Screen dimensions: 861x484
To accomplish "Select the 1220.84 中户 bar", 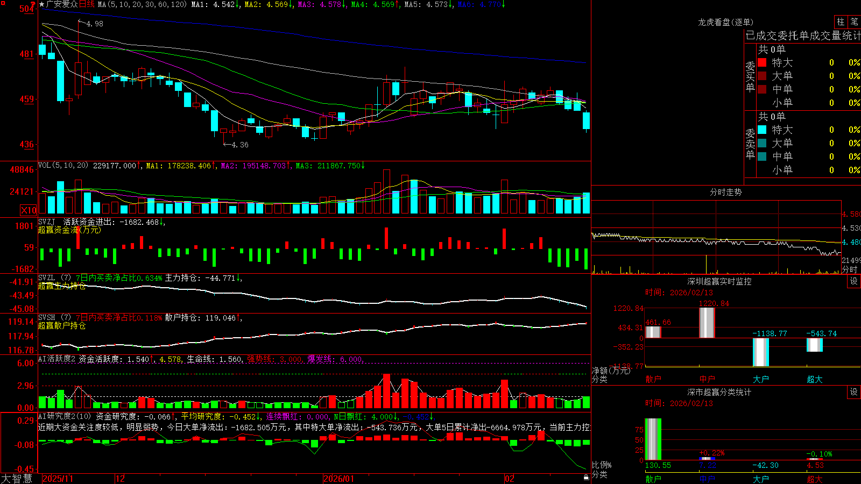I will 707,323.
